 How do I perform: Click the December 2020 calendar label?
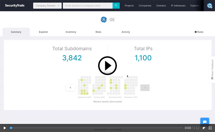[x=131, y=97]
